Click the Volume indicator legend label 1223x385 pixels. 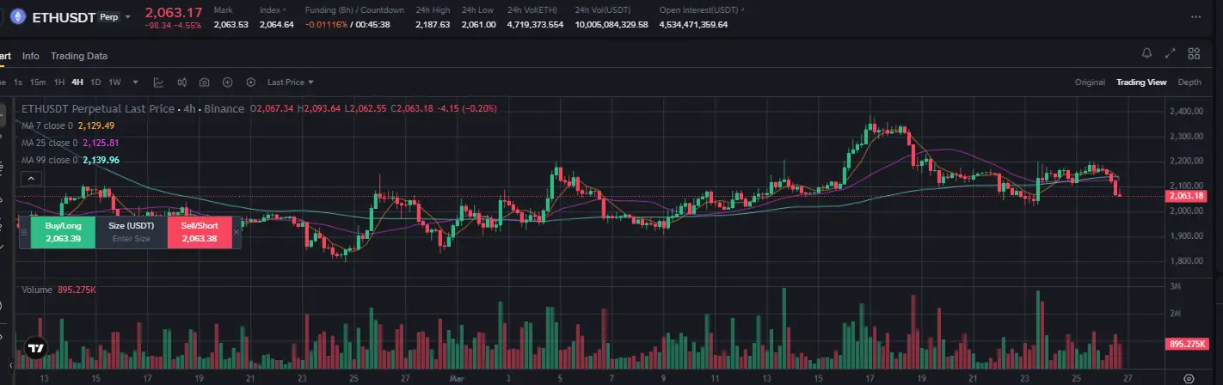[x=37, y=290]
